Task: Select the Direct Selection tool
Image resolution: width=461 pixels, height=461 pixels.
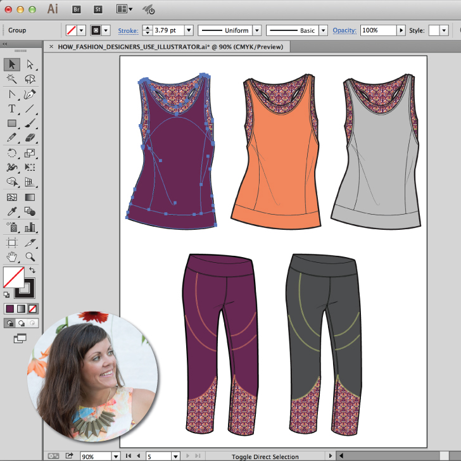Action: [x=29, y=64]
